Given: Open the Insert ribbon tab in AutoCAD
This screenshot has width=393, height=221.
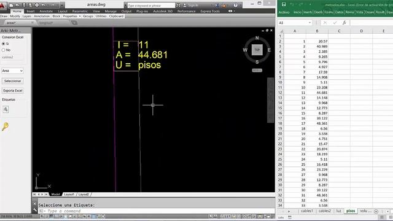Looking at the screenshot, I should 31,11.
